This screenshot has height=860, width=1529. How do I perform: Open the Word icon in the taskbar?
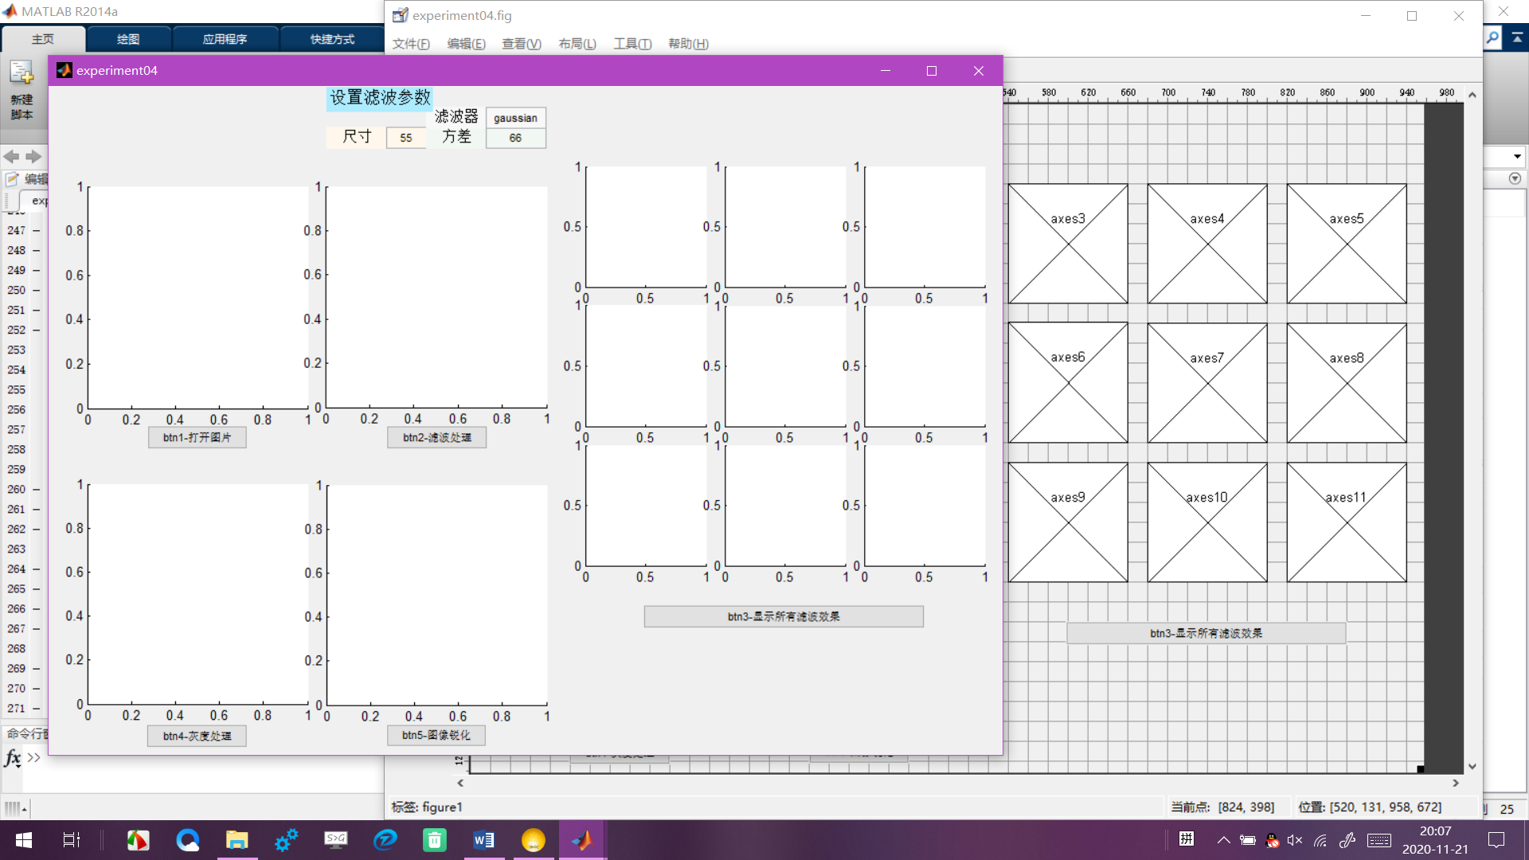[x=483, y=840]
